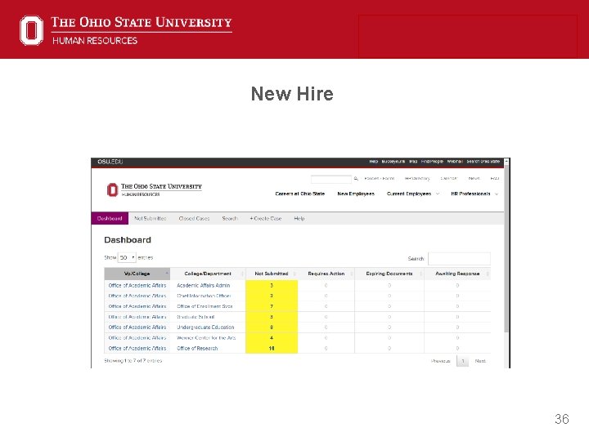Open the Map link in the dark top bar
This screenshot has width=589, height=441.
click(x=413, y=162)
